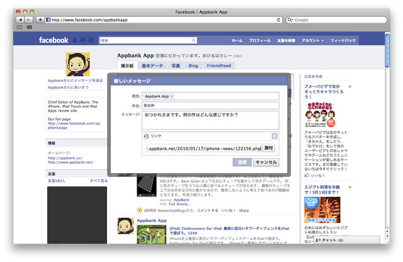Open the facebook.com/appbankpage fan page link
Image resolution: width=403 pixels, height=262 pixels.
[74, 125]
